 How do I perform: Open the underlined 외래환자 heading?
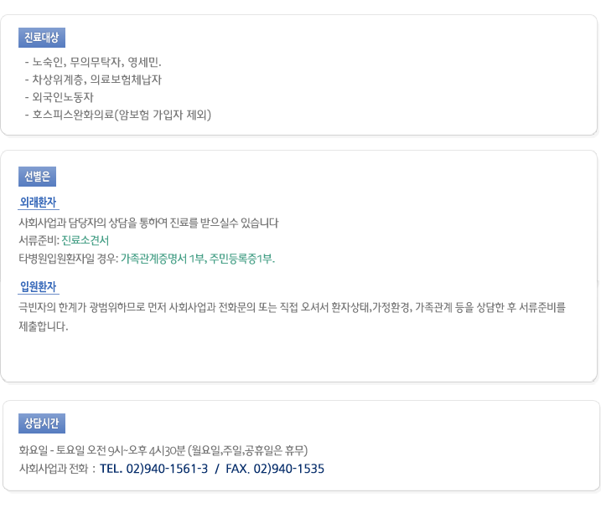coord(38,202)
